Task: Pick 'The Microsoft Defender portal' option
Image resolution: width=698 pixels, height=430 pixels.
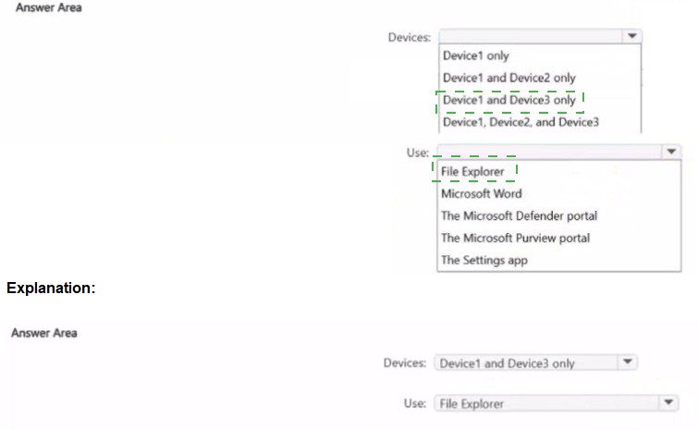Action: [519, 216]
